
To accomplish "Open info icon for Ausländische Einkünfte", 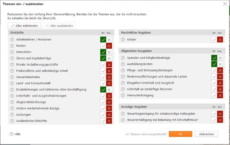I will [12, 121].
